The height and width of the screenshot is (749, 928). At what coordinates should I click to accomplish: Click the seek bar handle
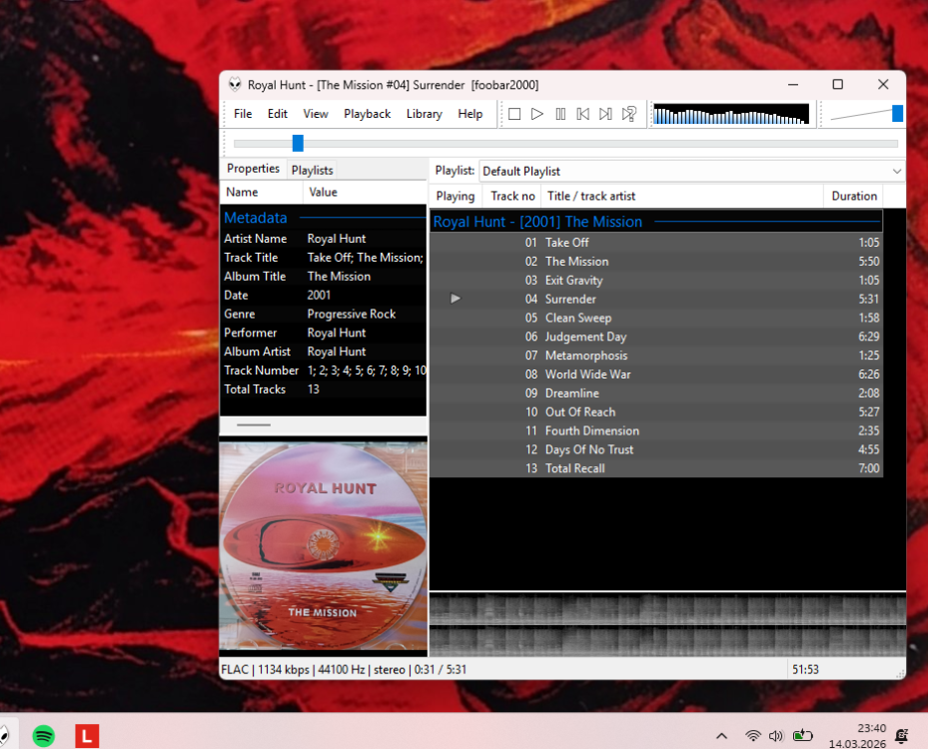point(298,143)
